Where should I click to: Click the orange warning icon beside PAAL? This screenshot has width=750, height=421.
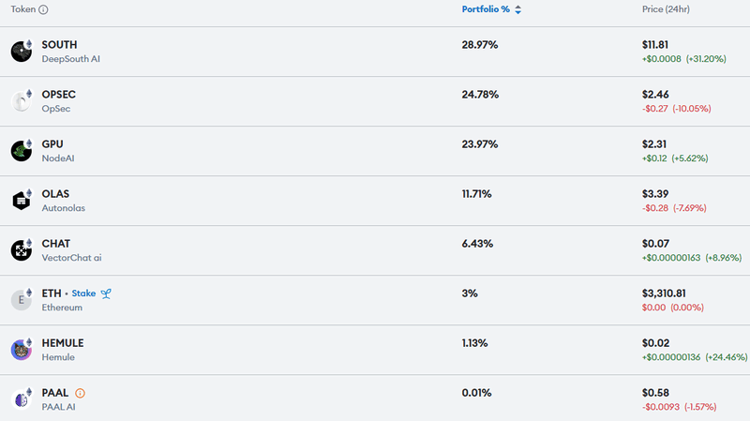pos(80,393)
